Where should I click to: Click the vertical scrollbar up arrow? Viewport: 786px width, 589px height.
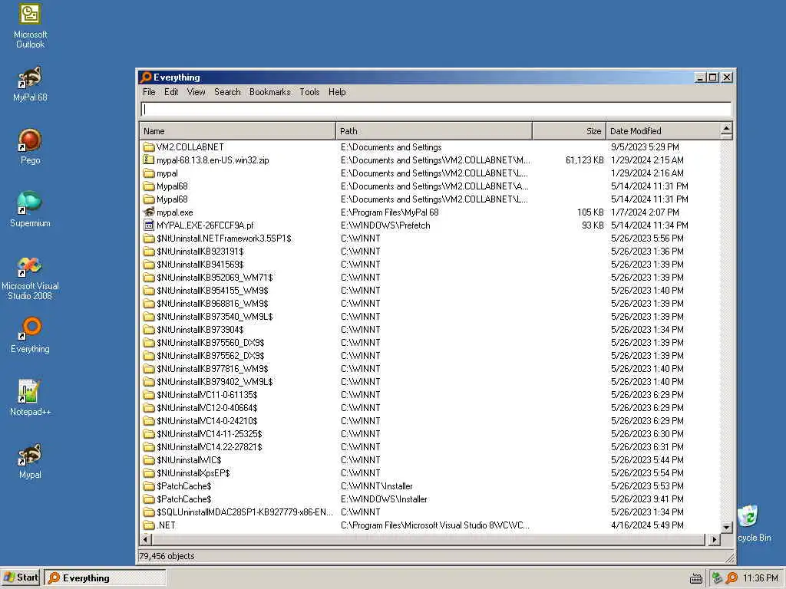726,129
